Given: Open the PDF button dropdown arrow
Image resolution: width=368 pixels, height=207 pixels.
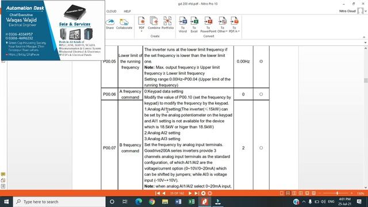Looking at the screenshot, I should tap(141, 30).
